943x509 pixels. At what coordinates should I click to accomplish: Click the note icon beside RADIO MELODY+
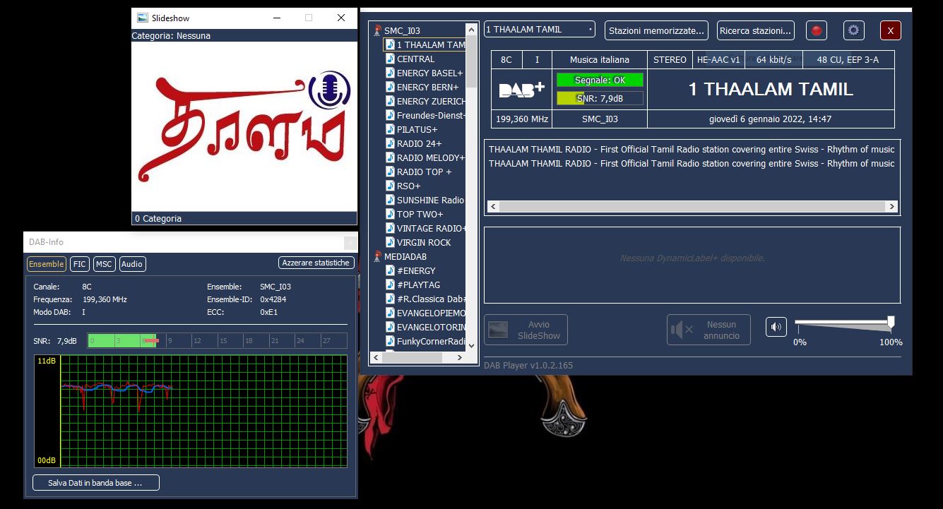390,157
